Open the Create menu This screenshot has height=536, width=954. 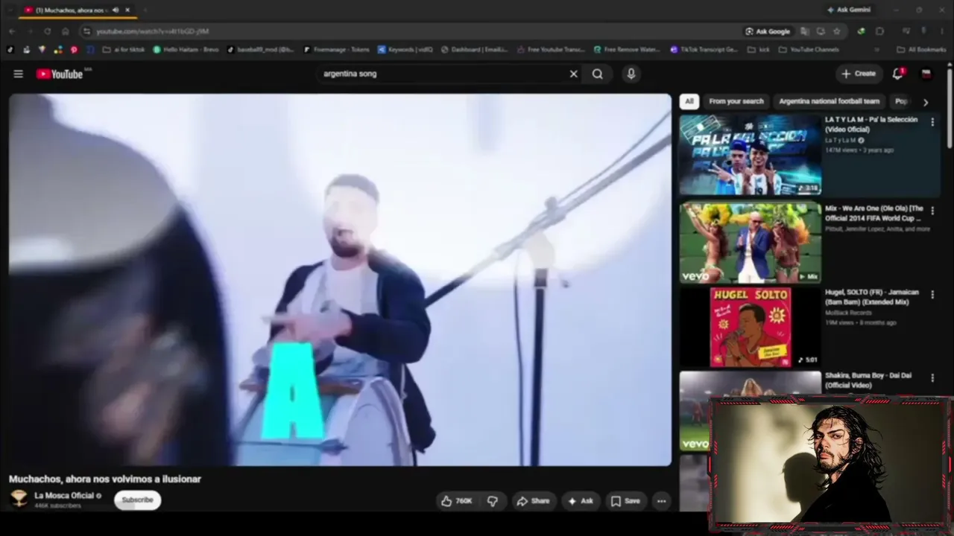pyautogui.click(x=859, y=74)
